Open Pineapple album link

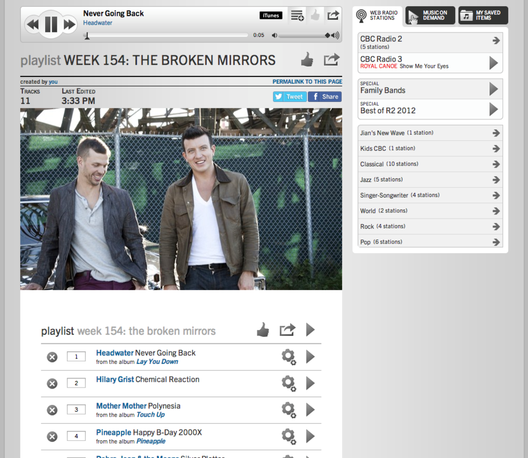[151, 441]
